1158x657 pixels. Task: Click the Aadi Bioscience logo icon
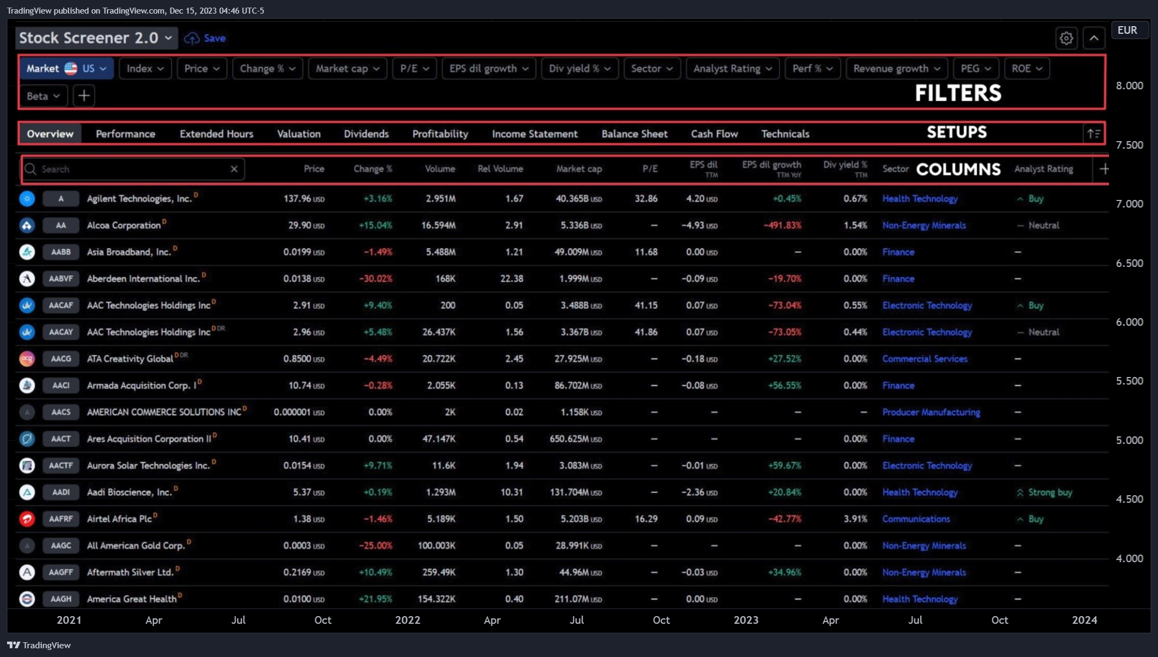tap(27, 492)
